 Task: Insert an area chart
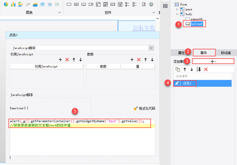click(35, 4)
